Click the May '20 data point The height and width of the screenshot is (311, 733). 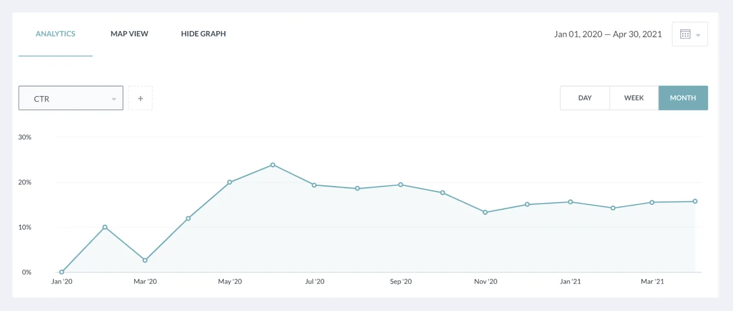(x=230, y=182)
